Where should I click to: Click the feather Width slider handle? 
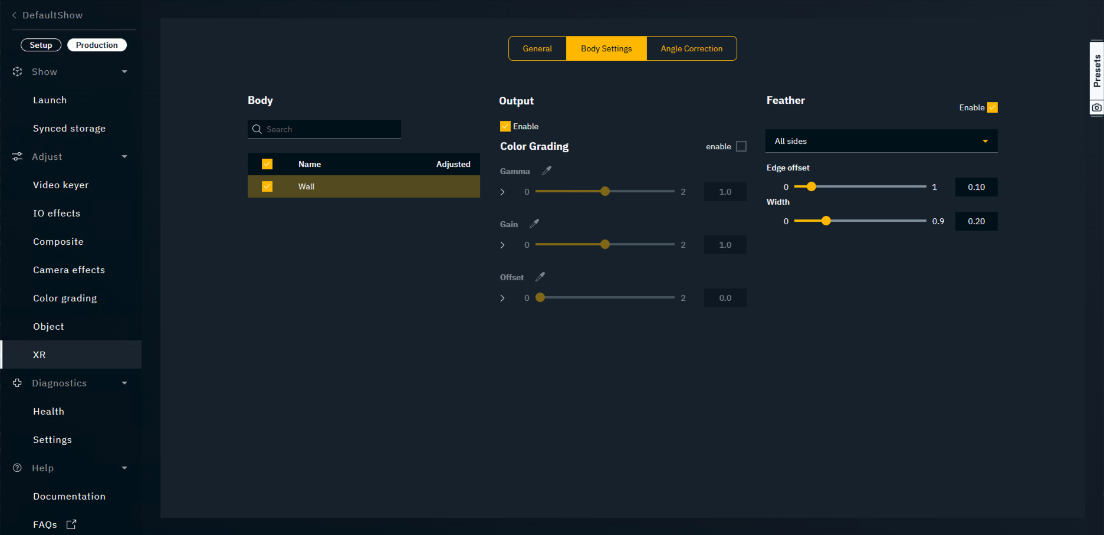[x=826, y=221]
